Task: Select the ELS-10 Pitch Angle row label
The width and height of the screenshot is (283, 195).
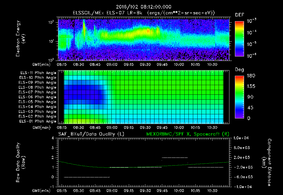Action: coord(38,78)
